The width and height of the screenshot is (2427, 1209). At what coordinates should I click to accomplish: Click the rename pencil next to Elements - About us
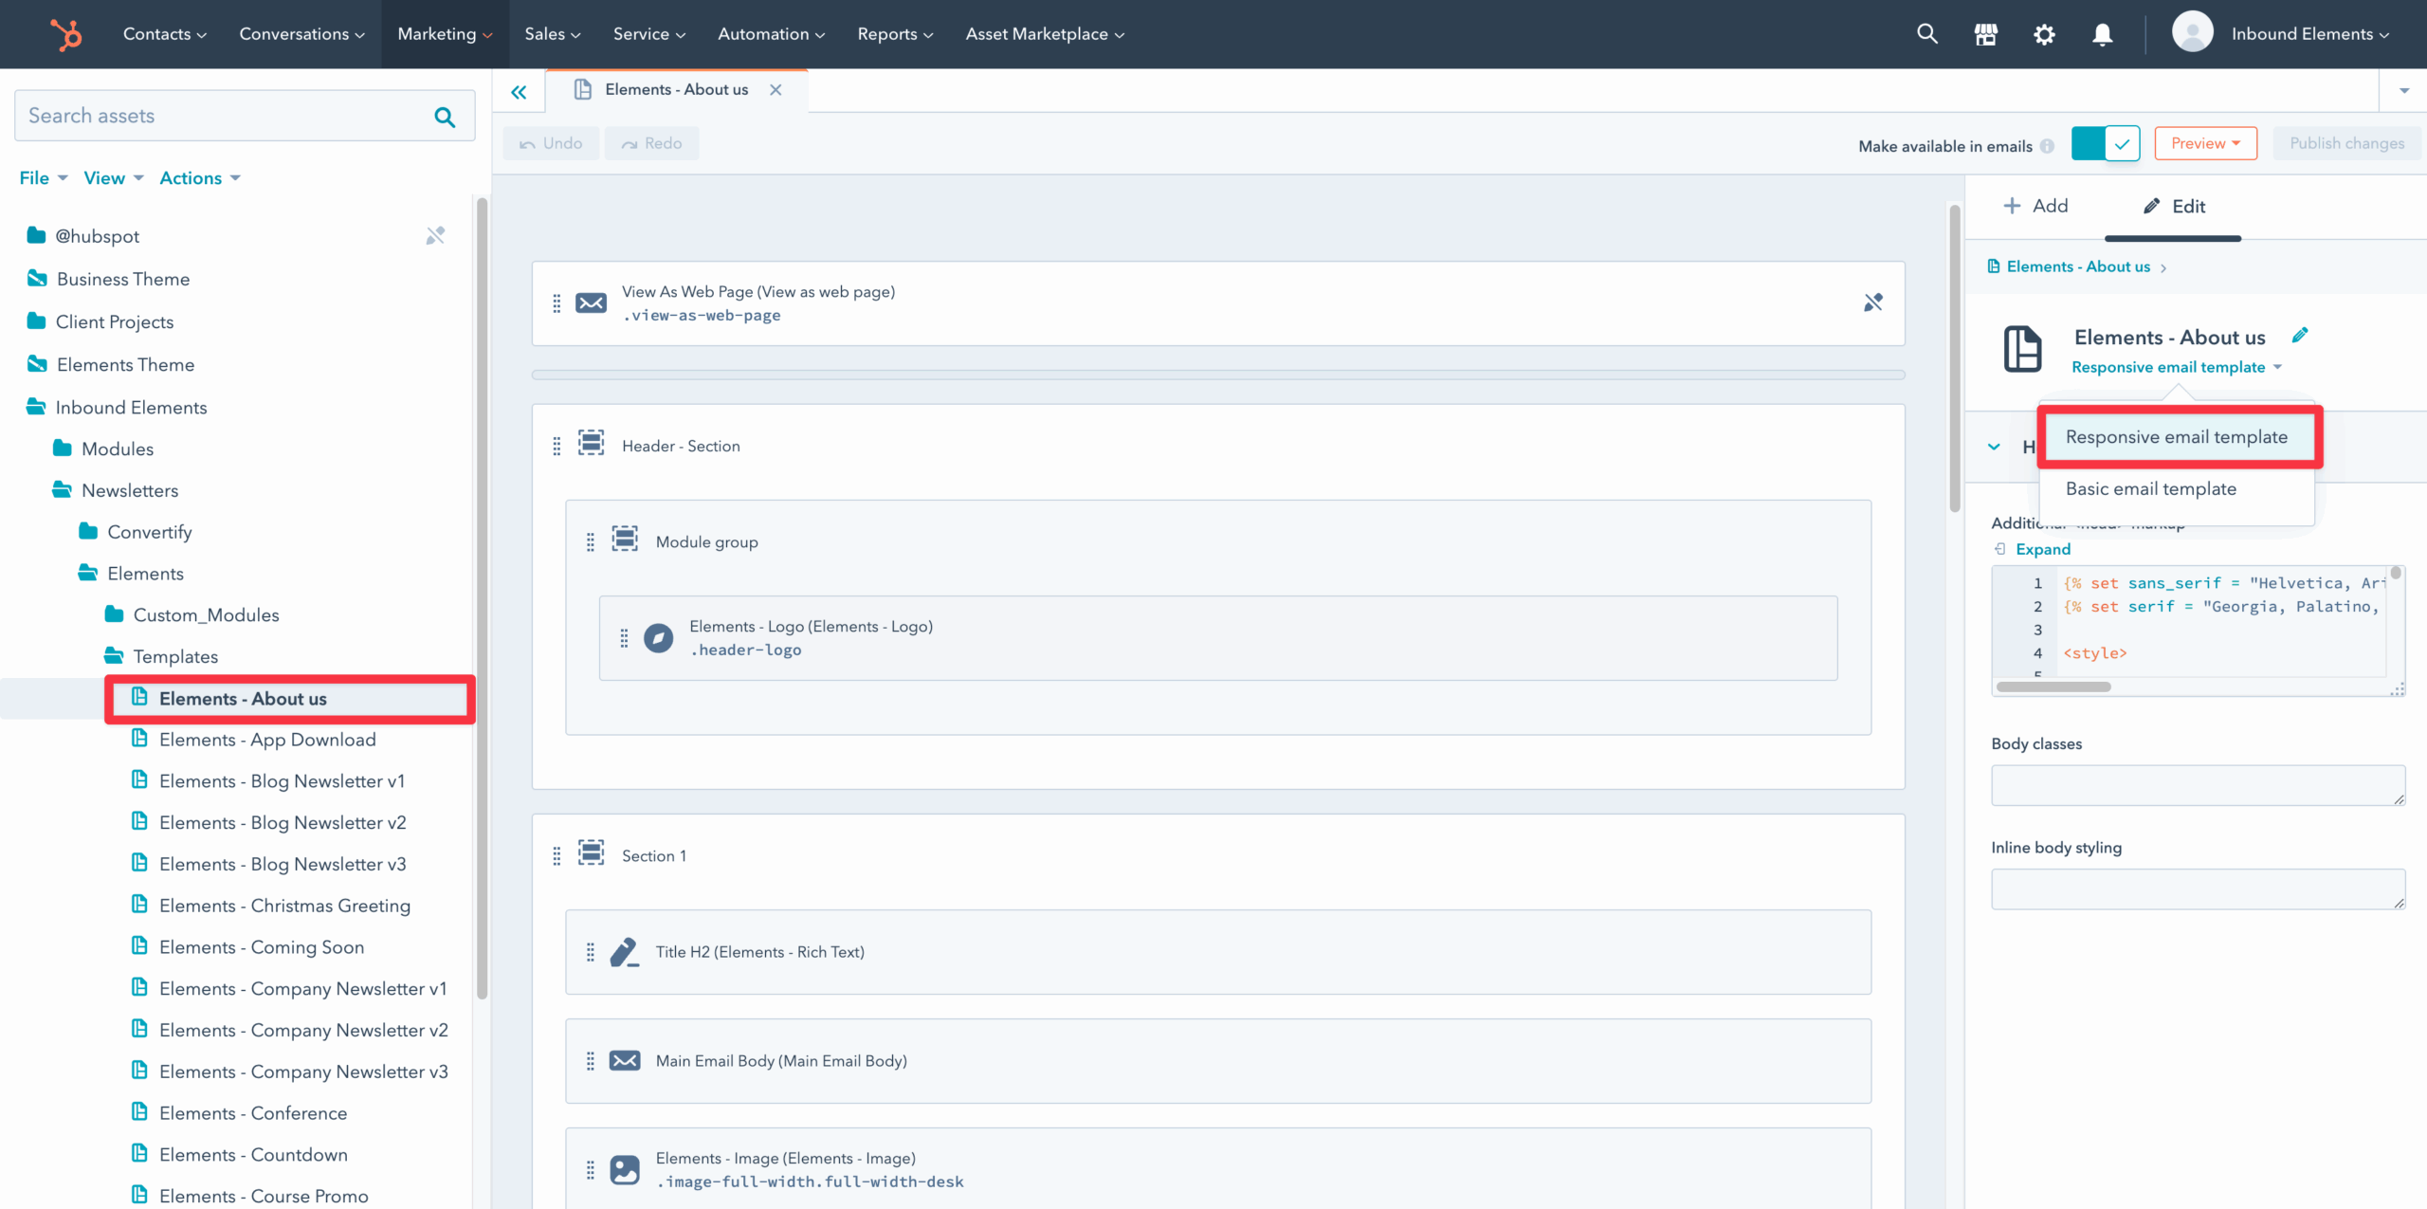click(2299, 335)
